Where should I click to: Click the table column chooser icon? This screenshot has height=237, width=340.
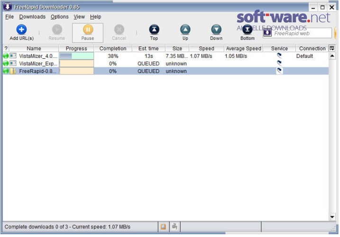tap(332, 48)
